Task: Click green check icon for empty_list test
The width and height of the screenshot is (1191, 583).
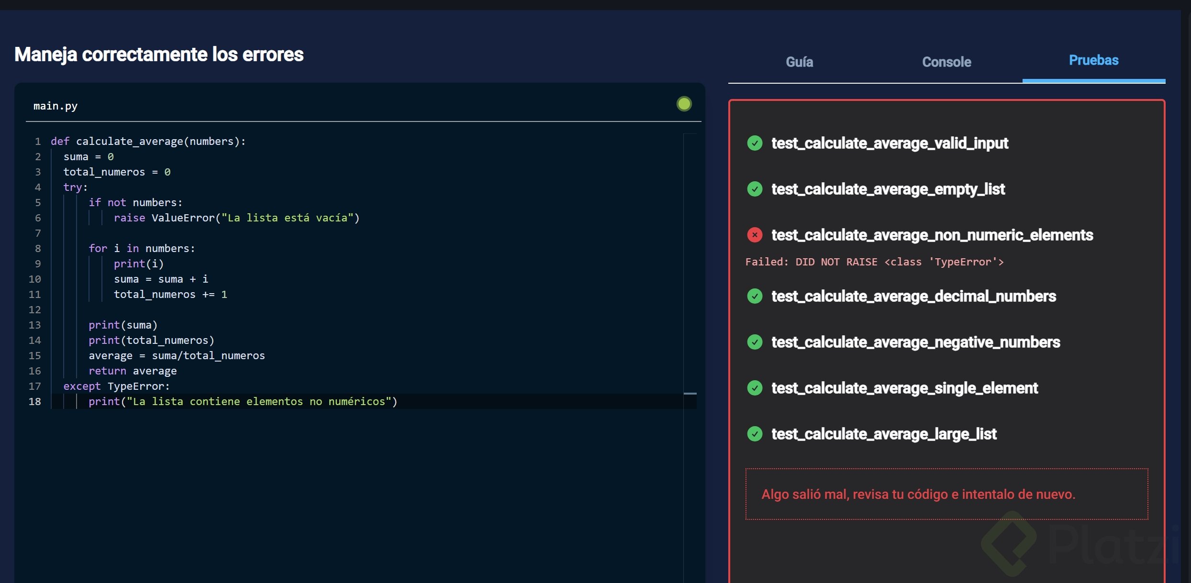Action: pyautogui.click(x=755, y=189)
